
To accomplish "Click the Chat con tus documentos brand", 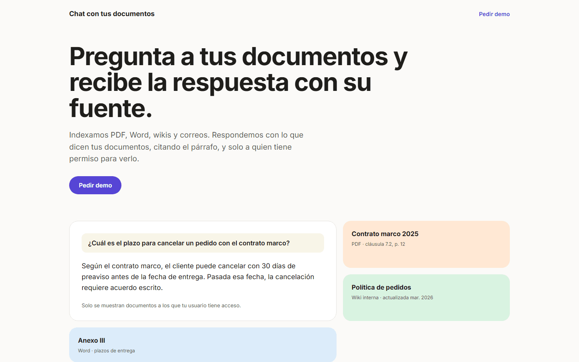I will click(112, 14).
